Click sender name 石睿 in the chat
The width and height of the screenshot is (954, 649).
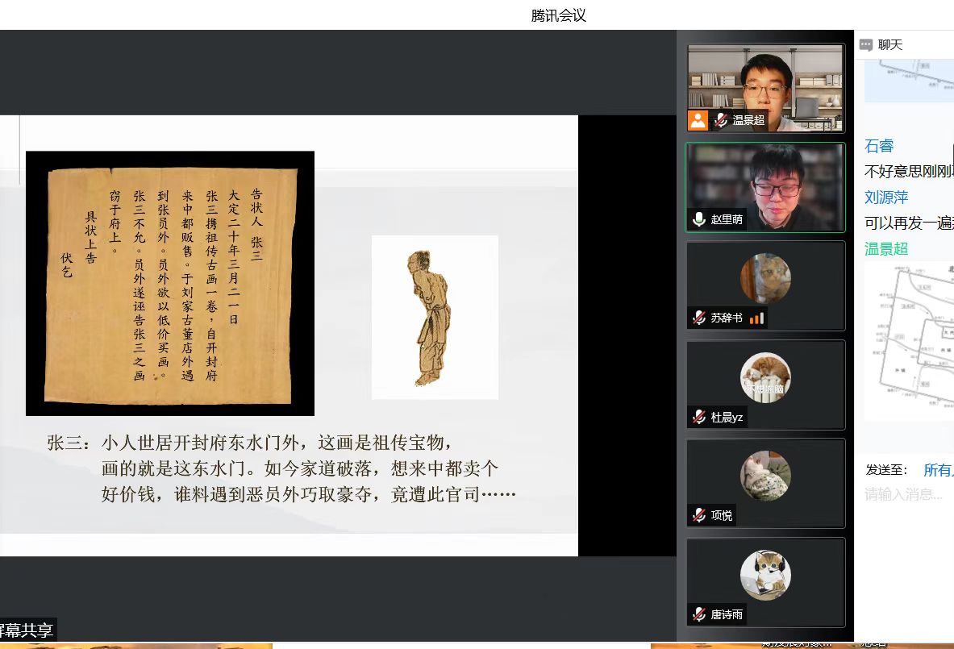(x=879, y=146)
